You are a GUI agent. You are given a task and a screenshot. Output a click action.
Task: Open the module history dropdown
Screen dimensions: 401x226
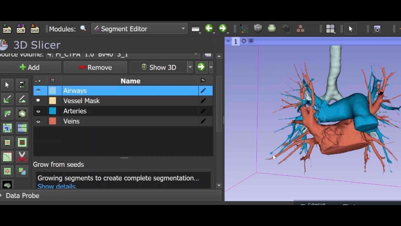pos(196,29)
